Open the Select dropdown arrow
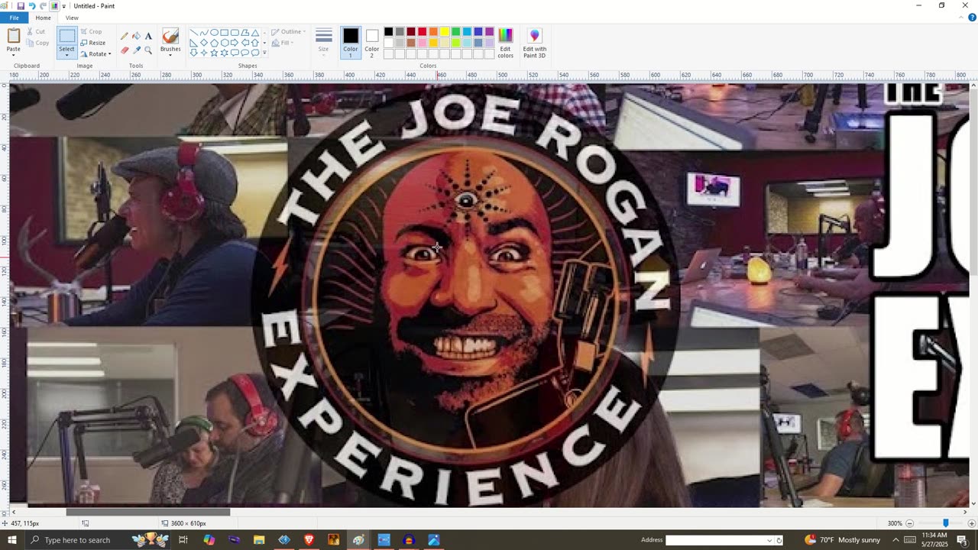 [x=67, y=54]
